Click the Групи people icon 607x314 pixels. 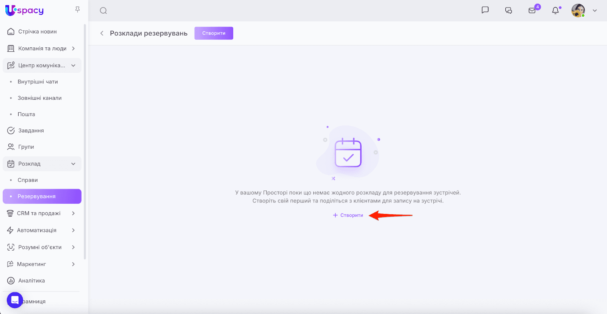[11, 147]
